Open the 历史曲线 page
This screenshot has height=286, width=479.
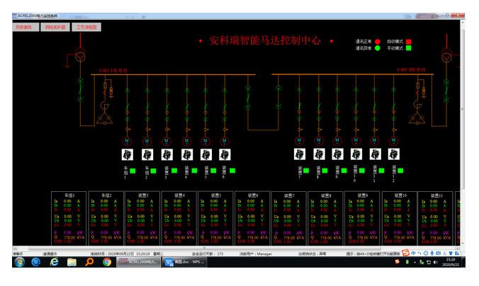[26, 27]
